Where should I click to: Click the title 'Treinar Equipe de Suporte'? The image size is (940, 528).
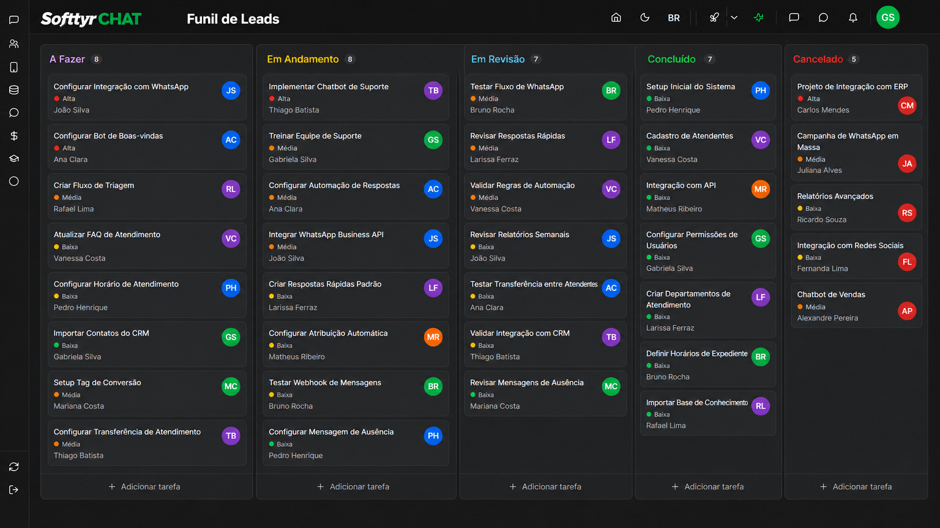(315, 136)
